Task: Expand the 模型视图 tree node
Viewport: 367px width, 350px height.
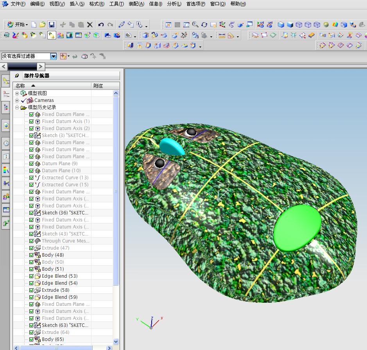Action: coord(17,93)
